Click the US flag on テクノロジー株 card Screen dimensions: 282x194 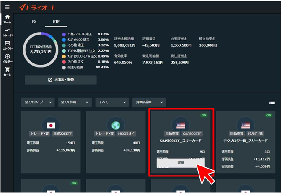(246, 126)
